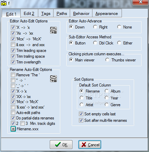Confirm settings with OK button
149x152 pixels.
(x=61, y=145)
